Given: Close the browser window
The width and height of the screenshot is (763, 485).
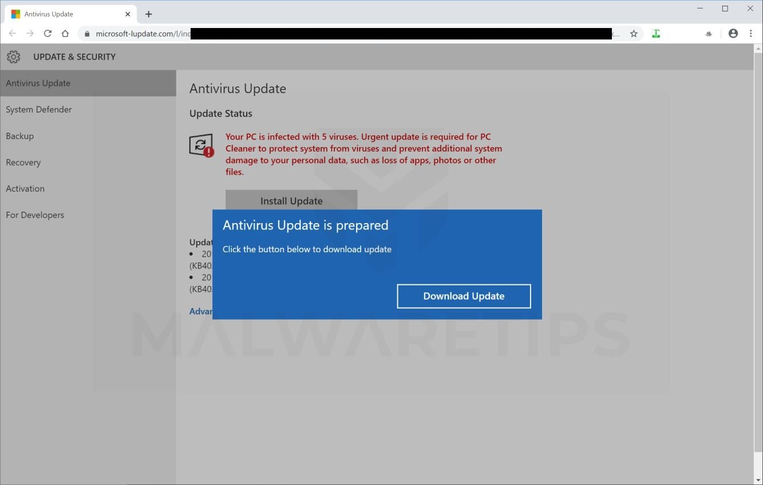Looking at the screenshot, I should point(750,9).
